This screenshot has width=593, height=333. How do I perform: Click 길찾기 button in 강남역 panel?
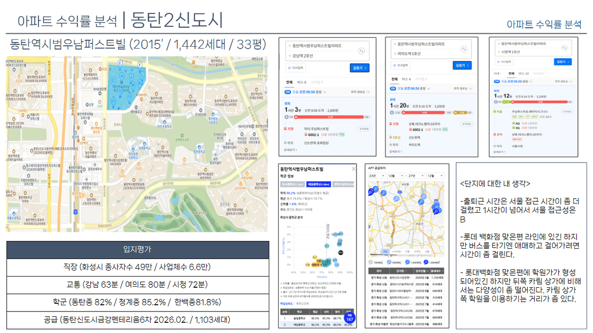coord(359,68)
